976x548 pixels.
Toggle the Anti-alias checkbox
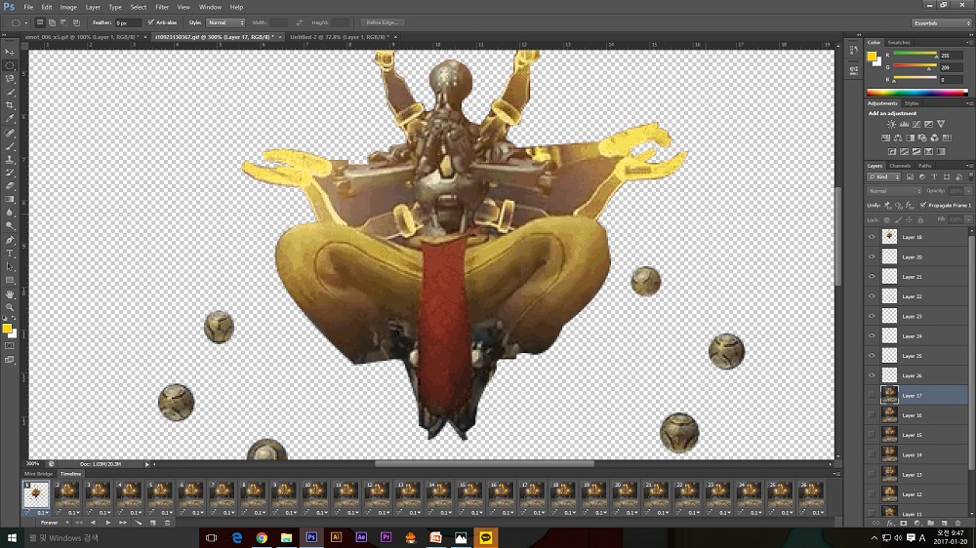(x=150, y=22)
